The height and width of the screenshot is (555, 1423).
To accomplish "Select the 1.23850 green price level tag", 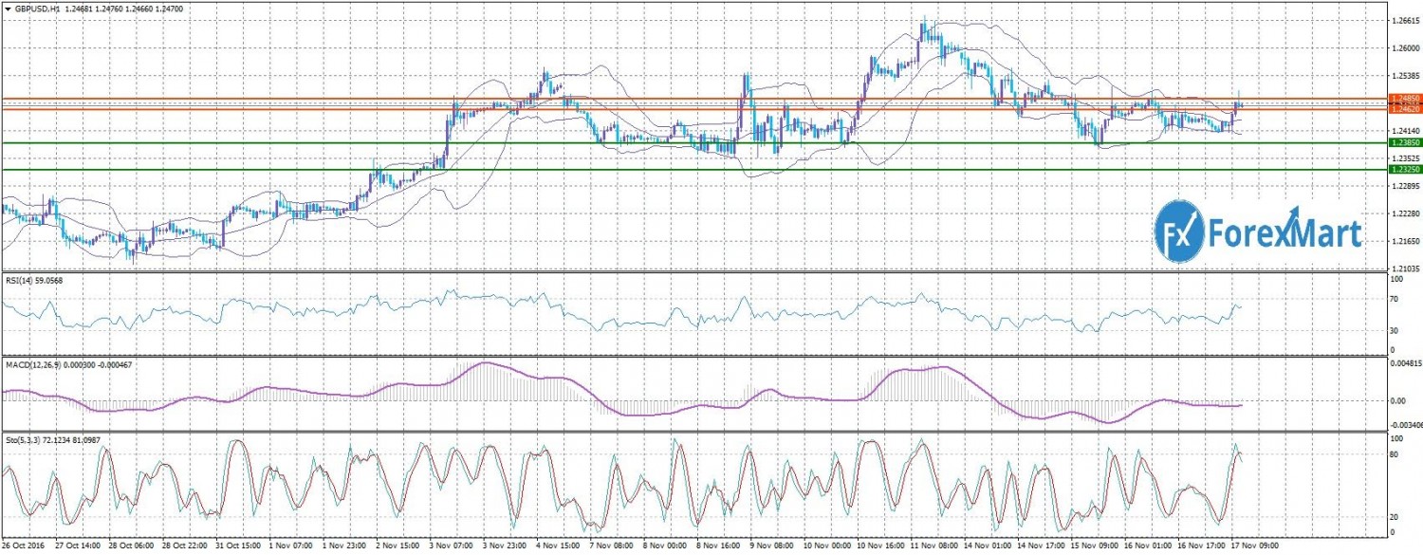I will [x=1404, y=143].
